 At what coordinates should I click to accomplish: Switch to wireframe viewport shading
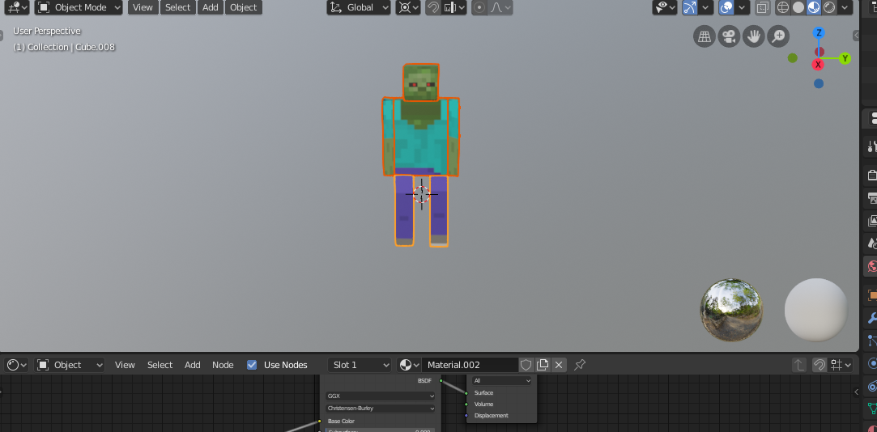point(783,7)
